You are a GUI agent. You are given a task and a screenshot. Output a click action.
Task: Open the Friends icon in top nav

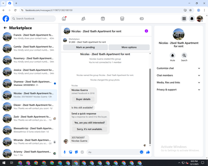coord(83,19)
